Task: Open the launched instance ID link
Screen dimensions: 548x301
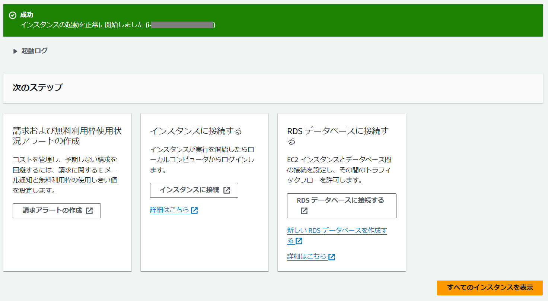Action: pos(181,25)
